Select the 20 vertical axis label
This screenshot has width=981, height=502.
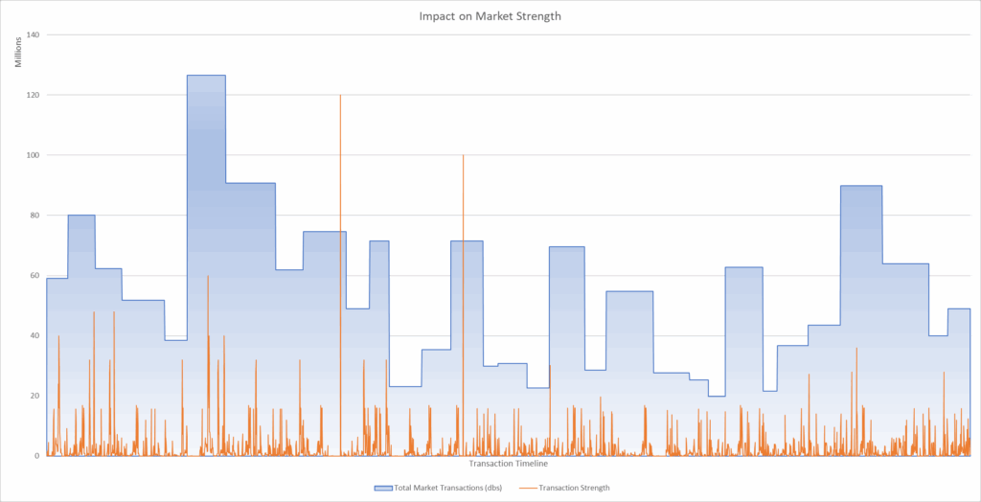(x=34, y=396)
